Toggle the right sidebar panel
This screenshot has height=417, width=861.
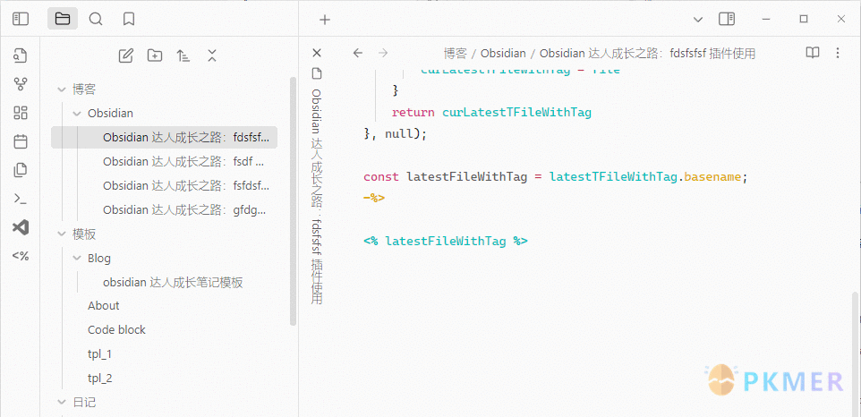point(727,19)
